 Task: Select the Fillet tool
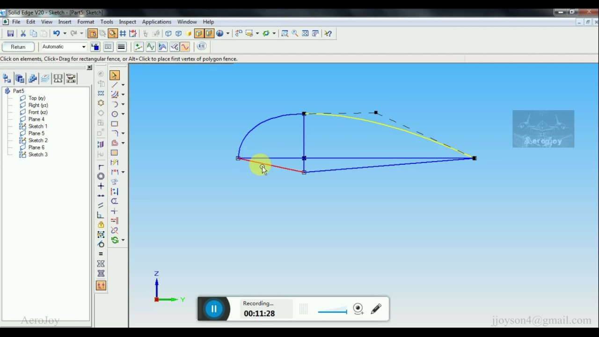[114, 133]
